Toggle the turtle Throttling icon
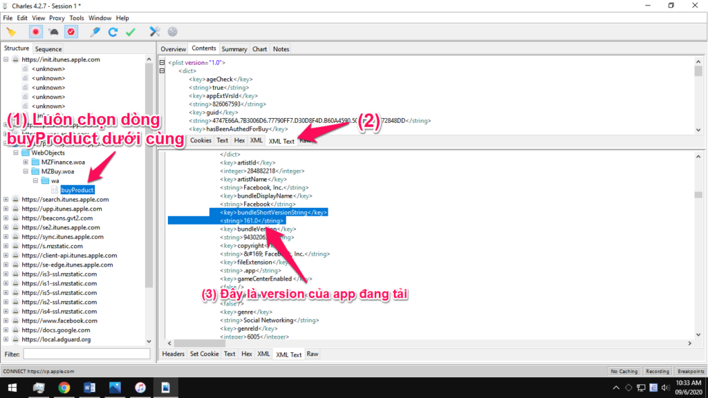This screenshot has height=398, width=708. tap(53, 32)
